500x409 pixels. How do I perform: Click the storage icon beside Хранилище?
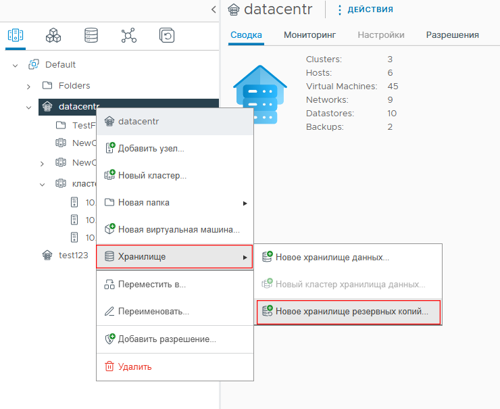pyautogui.click(x=109, y=256)
